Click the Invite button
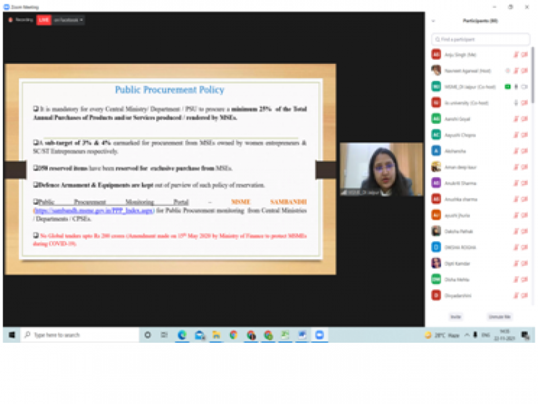Screen dimensions: 538x404 coord(455,316)
